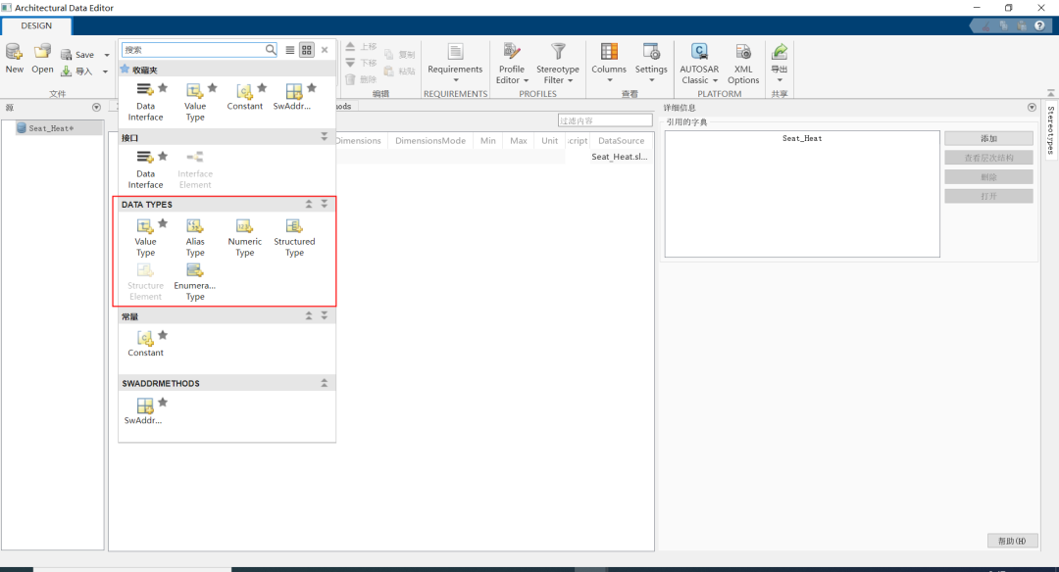Click the search magnifier icon
Viewport: 1059px width, 572px height.
click(x=271, y=50)
